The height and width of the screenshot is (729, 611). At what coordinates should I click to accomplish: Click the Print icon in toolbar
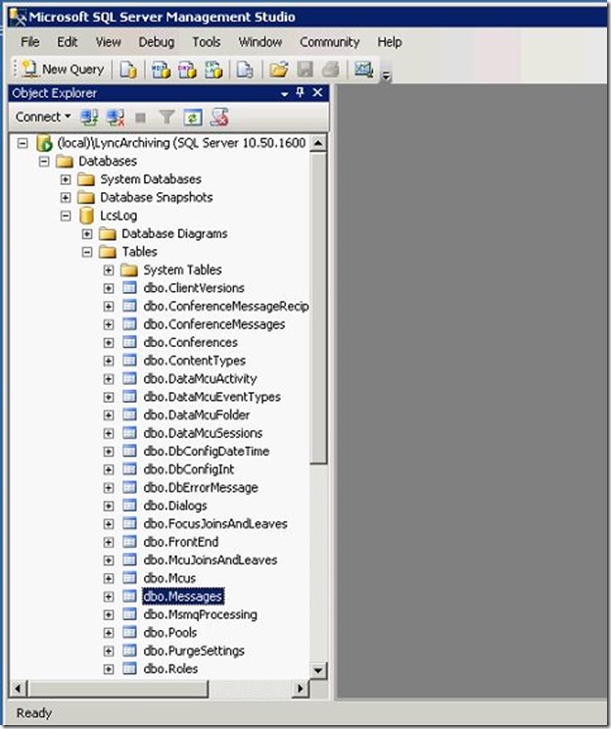coord(331,70)
